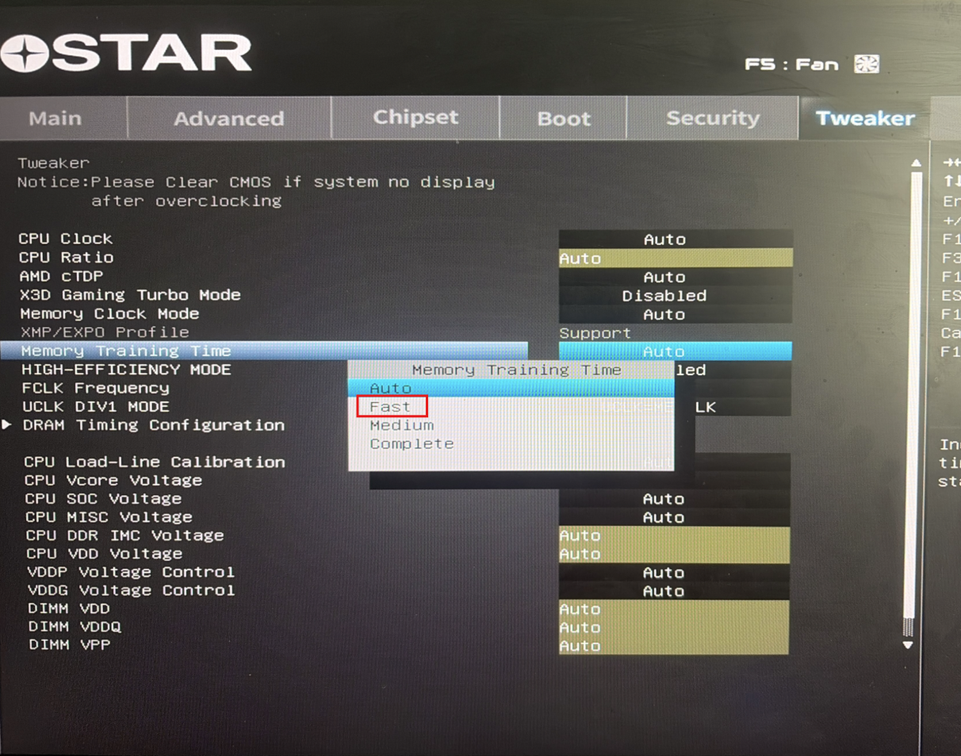The height and width of the screenshot is (756, 961).
Task: Choose Complete in Memory Training Time popup
Action: tap(412, 443)
